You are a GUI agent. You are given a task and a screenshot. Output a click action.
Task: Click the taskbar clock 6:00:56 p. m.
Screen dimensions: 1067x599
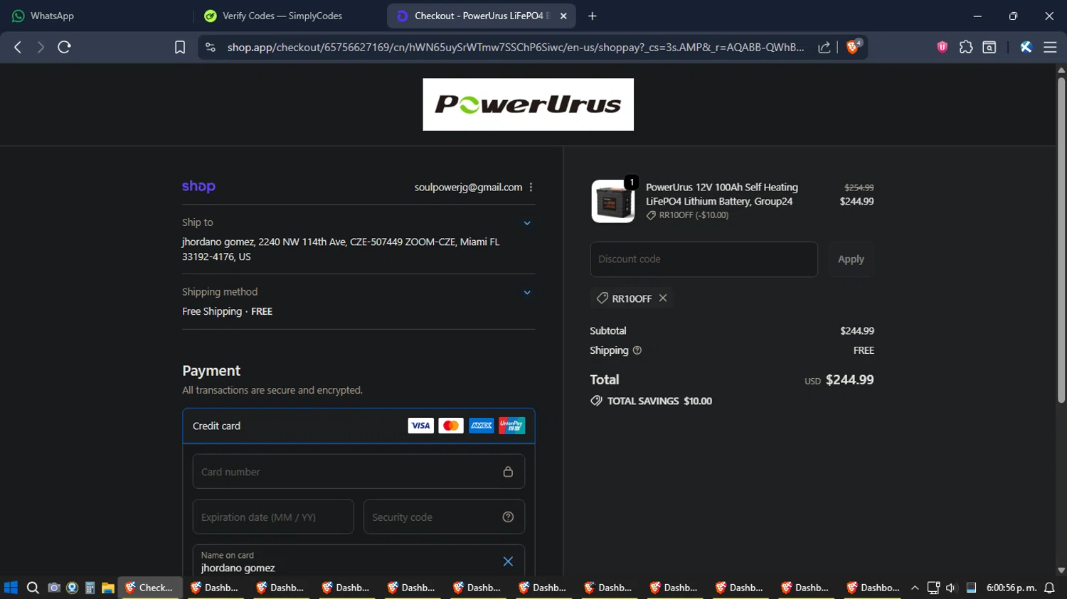[1011, 588]
